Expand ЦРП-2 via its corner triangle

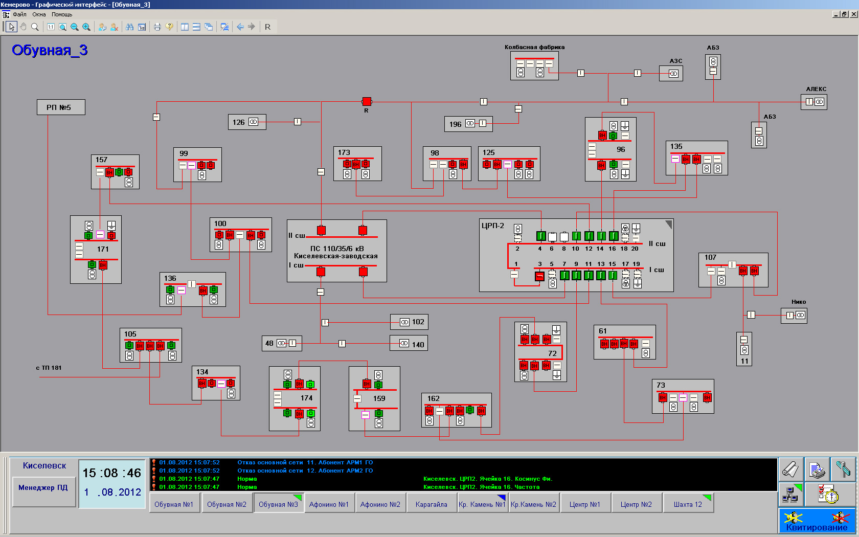(x=668, y=225)
